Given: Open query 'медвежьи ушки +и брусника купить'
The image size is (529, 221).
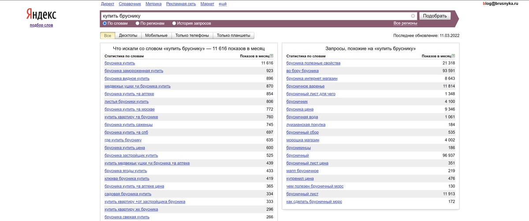Looking at the screenshot, I should (x=138, y=86).
